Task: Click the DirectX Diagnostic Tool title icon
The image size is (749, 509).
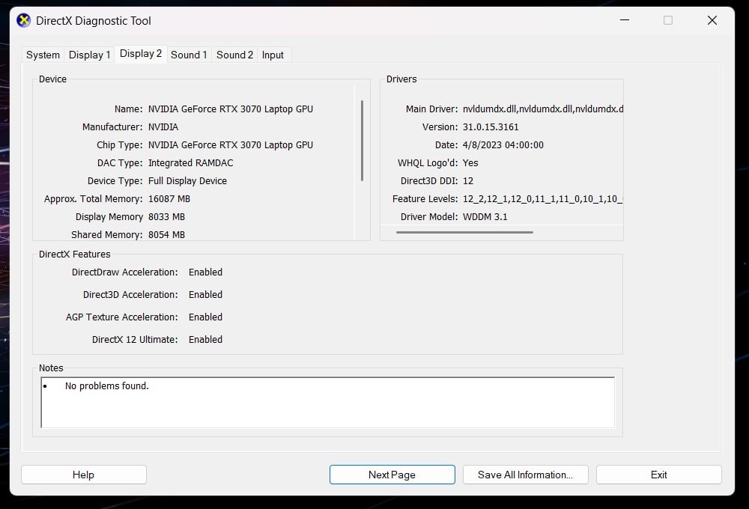Action: click(x=23, y=20)
